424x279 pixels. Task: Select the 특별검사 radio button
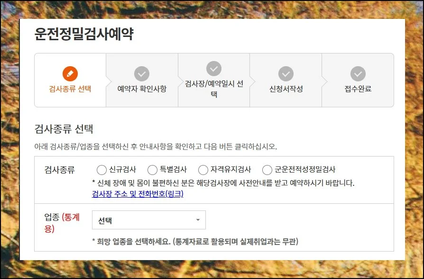click(x=152, y=170)
